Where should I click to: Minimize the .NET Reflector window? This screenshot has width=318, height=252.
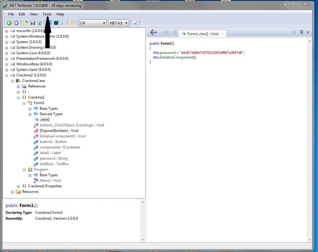[x=285, y=4]
